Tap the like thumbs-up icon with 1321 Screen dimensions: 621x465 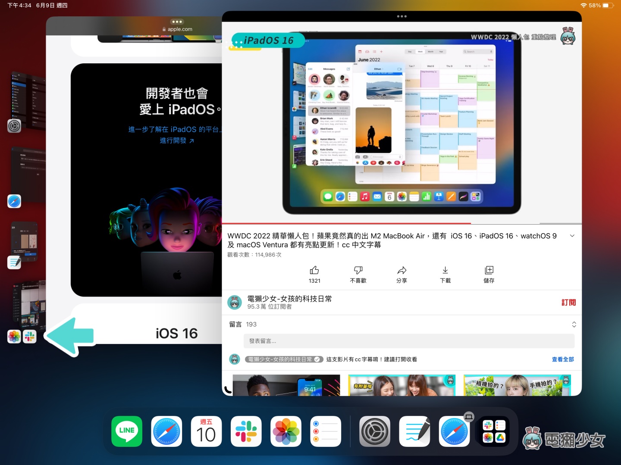tap(314, 271)
